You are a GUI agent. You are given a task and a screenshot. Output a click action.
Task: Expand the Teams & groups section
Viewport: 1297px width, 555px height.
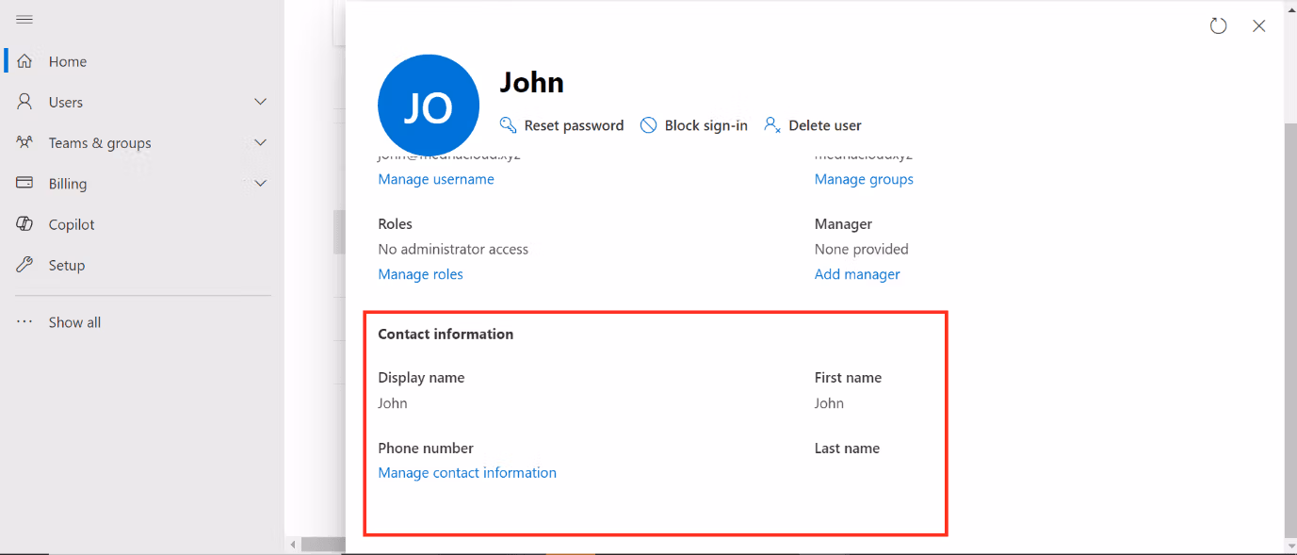click(x=260, y=142)
